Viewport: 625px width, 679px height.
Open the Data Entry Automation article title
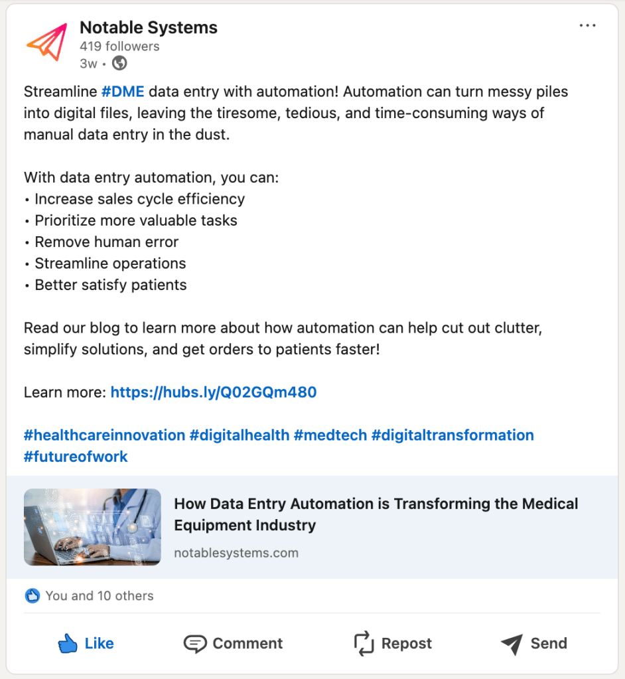click(x=376, y=514)
